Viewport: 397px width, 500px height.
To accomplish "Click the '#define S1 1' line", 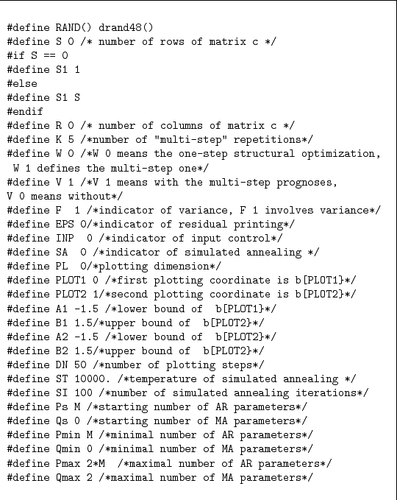I will [x=43, y=69].
